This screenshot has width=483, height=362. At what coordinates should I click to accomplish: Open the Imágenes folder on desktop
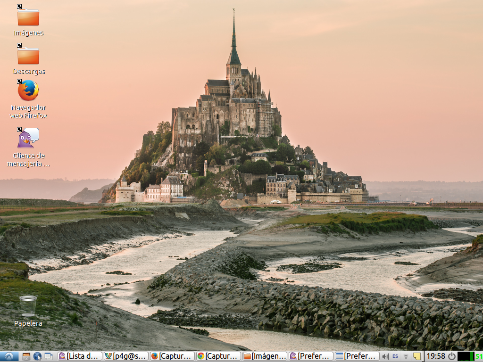click(x=28, y=17)
